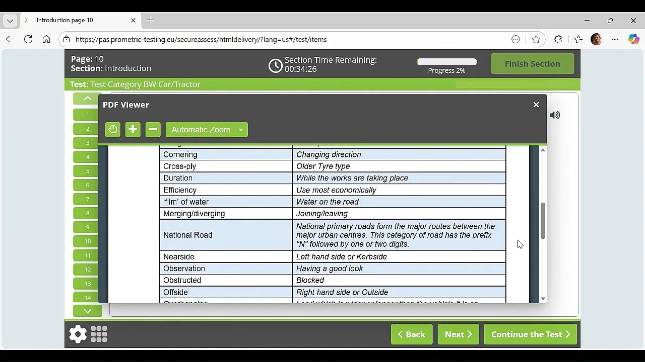The height and width of the screenshot is (362, 645).
Task: Click the audio speaker icon
Action: (x=555, y=115)
